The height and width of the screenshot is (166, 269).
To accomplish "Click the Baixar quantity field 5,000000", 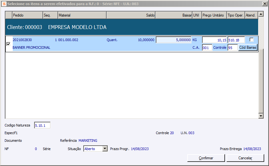I will click(x=174, y=40).
